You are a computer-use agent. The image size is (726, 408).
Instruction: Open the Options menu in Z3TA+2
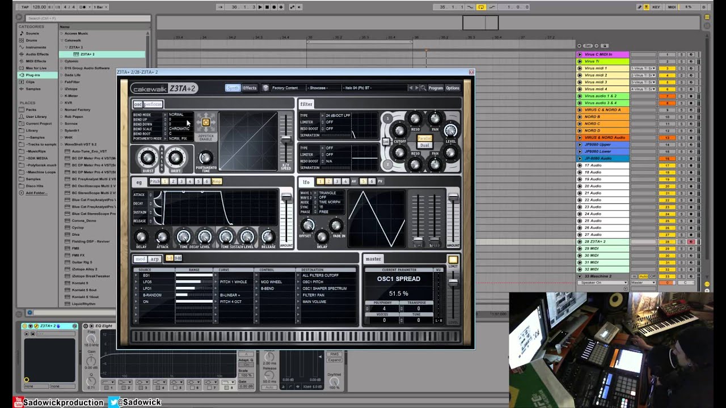coord(453,88)
